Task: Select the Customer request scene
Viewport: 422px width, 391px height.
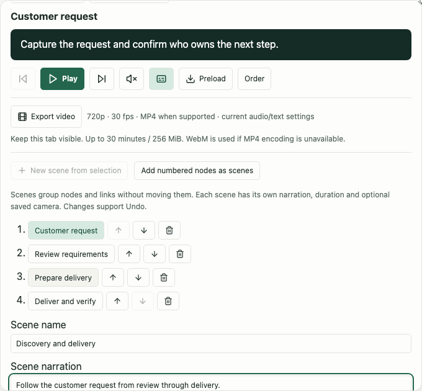Action: [66, 230]
